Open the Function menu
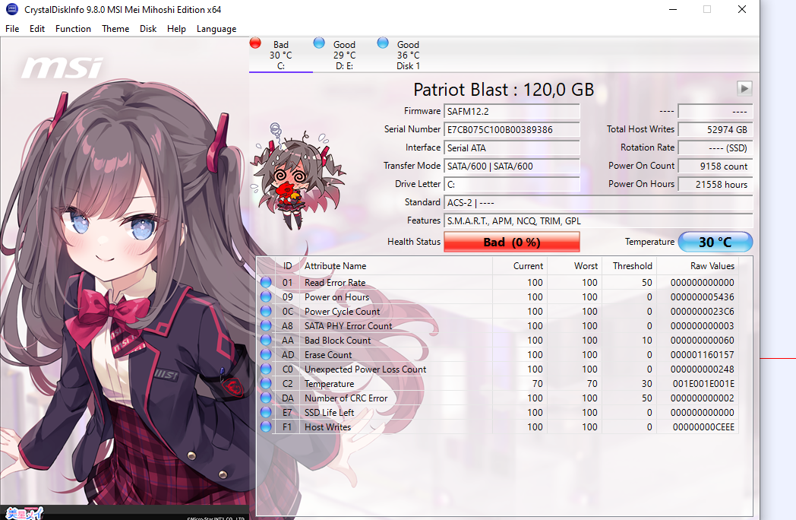The image size is (796, 520). click(x=73, y=29)
